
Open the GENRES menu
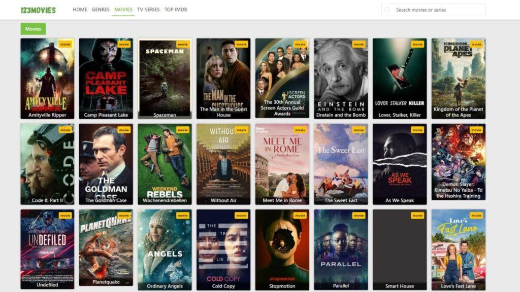click(x=100, y=9)
